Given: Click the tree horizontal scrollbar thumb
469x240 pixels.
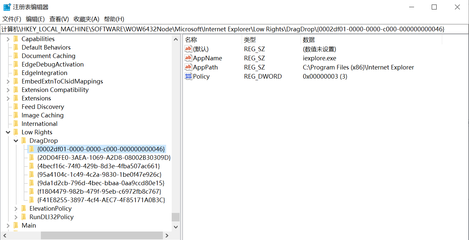Looking at the screenshot, I should click(x=101, y=235).
